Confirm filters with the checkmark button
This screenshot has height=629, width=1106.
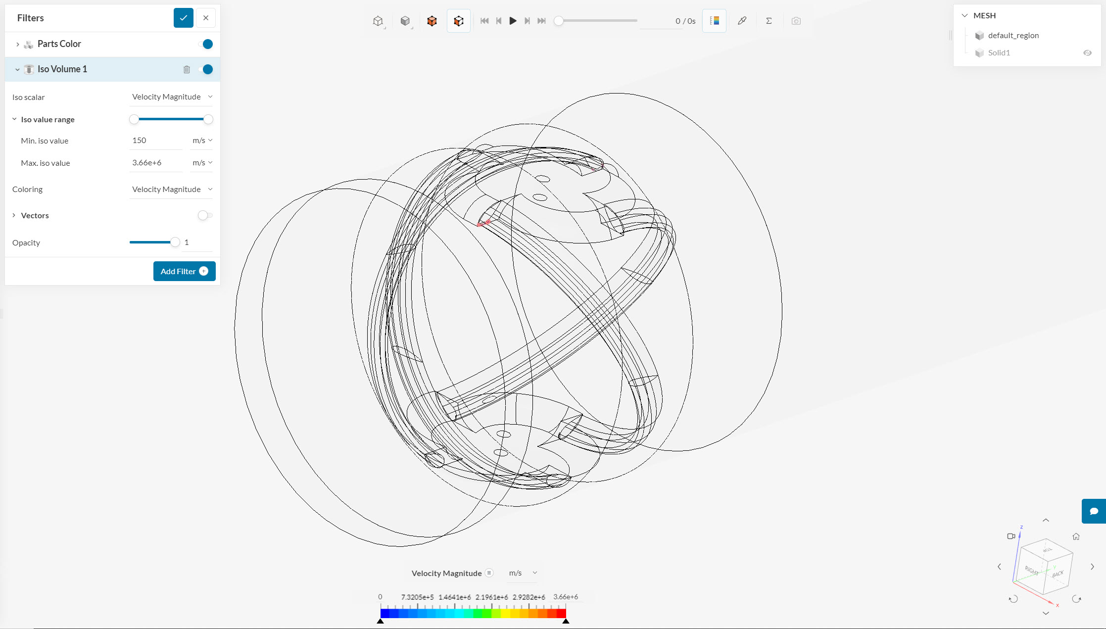click(x=183, y=18)
